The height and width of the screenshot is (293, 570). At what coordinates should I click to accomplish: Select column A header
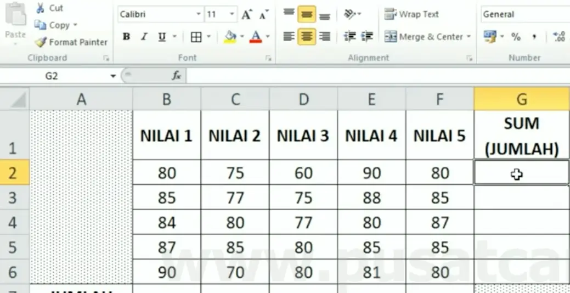81,100
